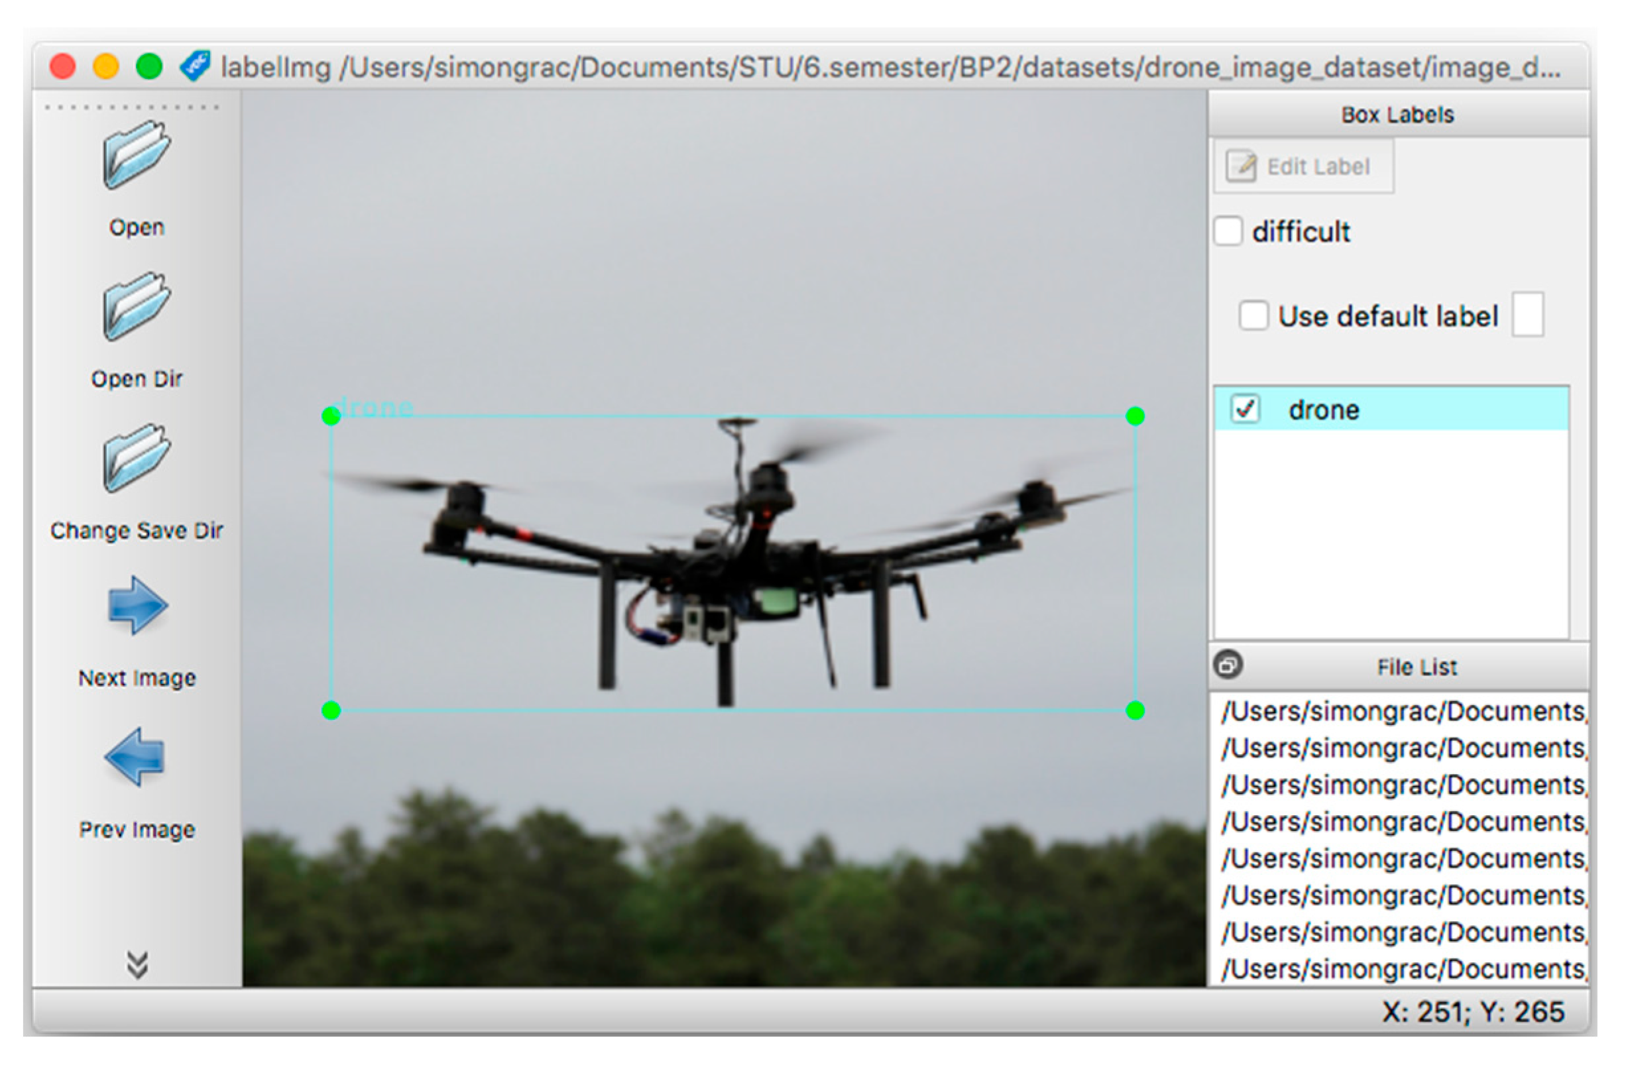
Task: Select the last visible File List path
Action: 1402,970
